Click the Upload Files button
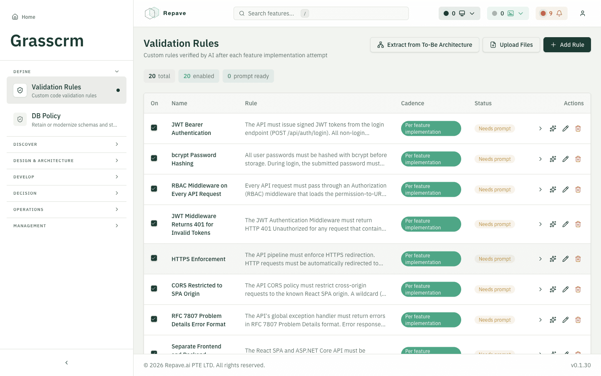 pos(511,45)
